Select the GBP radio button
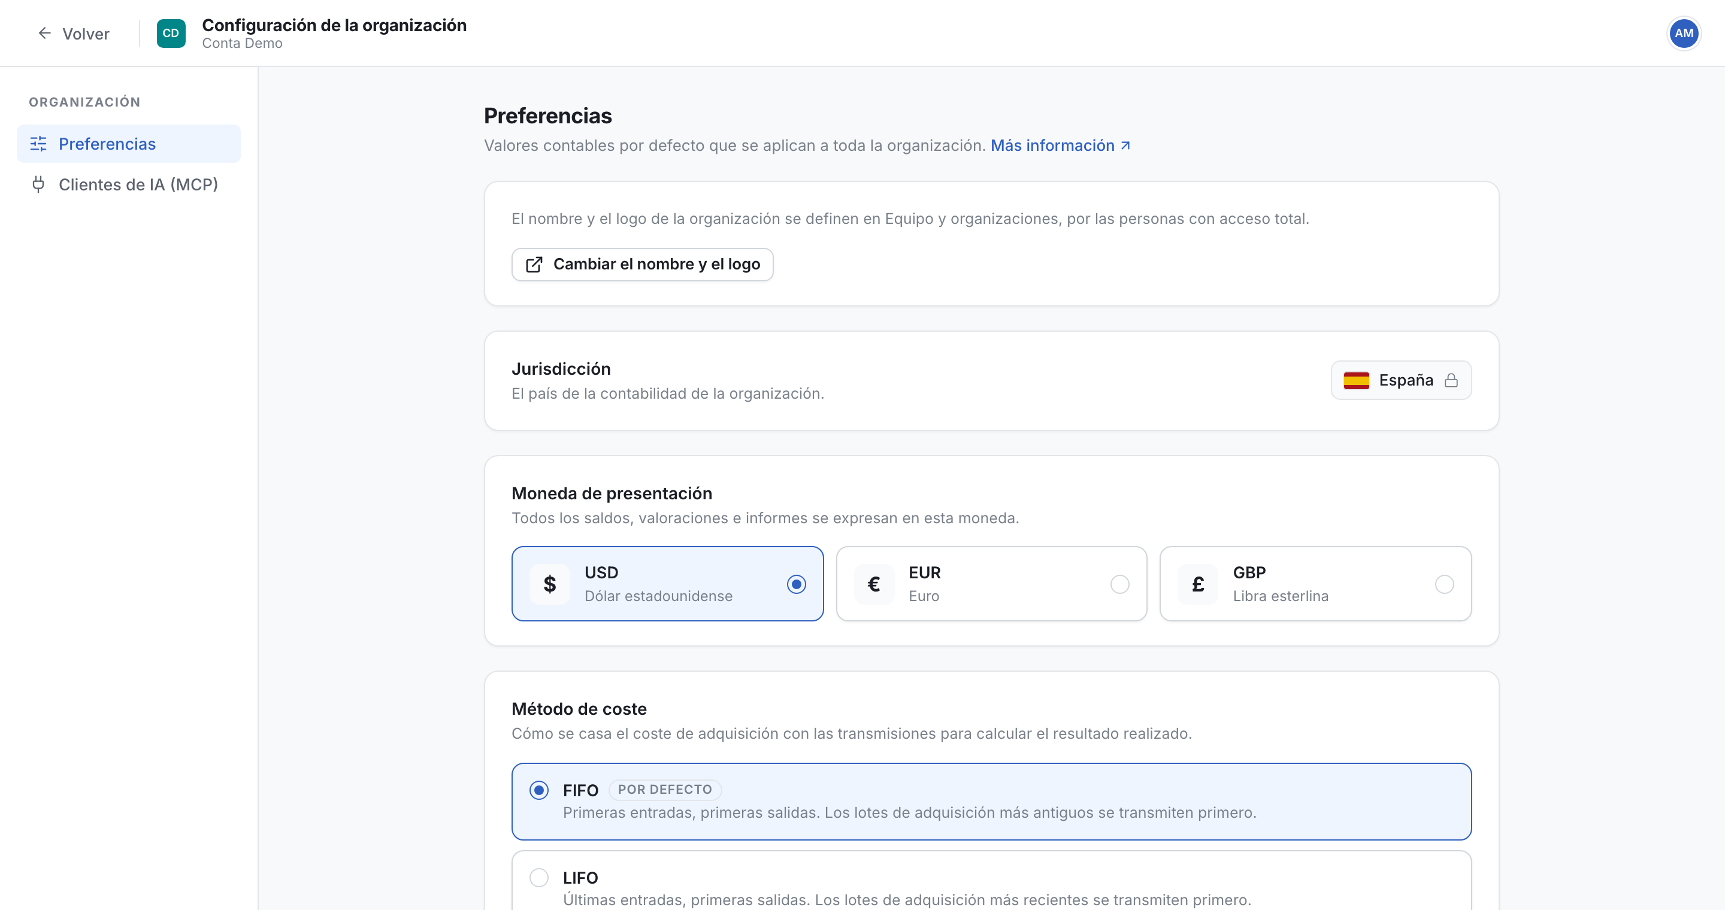The height and width of the screenshot is (910, 1725). (1445, 584)
